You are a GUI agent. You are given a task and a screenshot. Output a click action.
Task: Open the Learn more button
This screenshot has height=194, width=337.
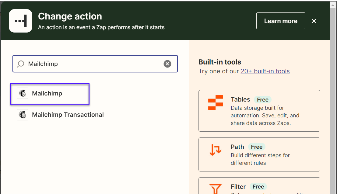(281, 21)
